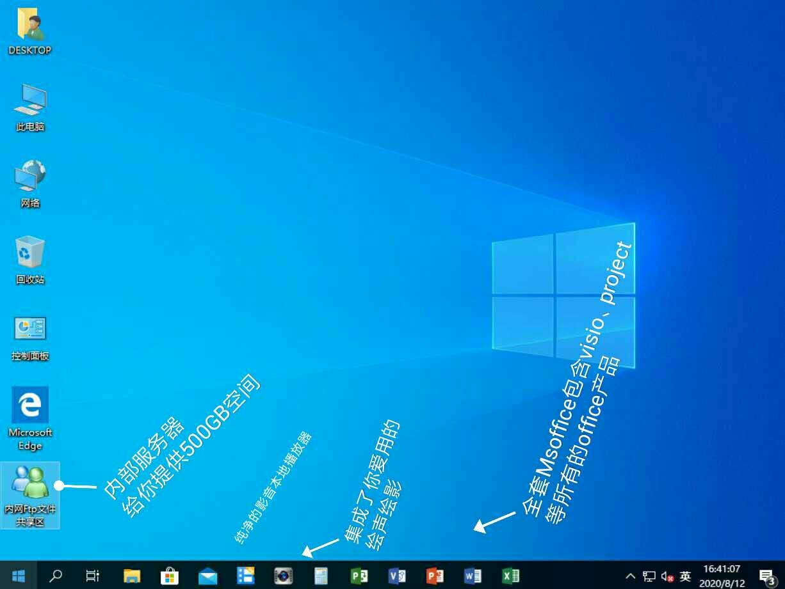Open the DESKTOP user folder icon
Image resolution: width=785 pixels, height=589 pixels.
click(x=29, y=32)
